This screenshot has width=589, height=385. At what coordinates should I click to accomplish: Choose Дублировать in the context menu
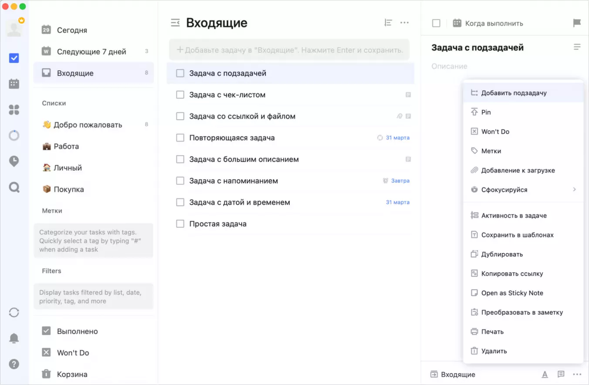coord(523,254)
